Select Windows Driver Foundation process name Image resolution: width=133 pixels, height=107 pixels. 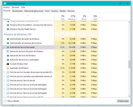pos(32,25)
